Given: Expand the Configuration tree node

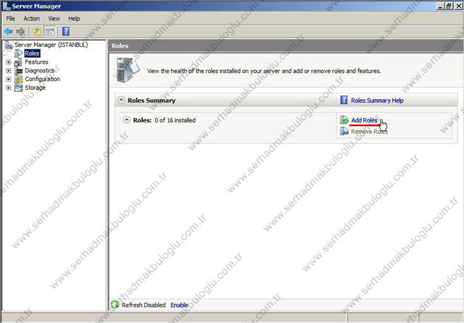Looking at the screenshot, I should coord(8,79).
